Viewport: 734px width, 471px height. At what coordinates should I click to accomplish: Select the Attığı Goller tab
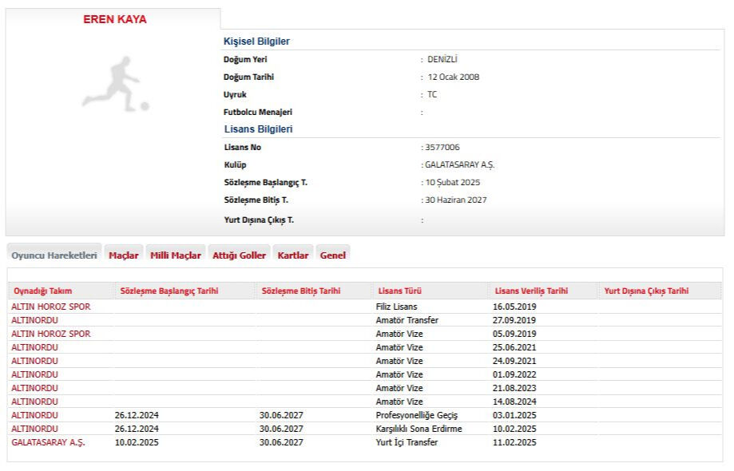pyautogui.click(x=240, y=255)
